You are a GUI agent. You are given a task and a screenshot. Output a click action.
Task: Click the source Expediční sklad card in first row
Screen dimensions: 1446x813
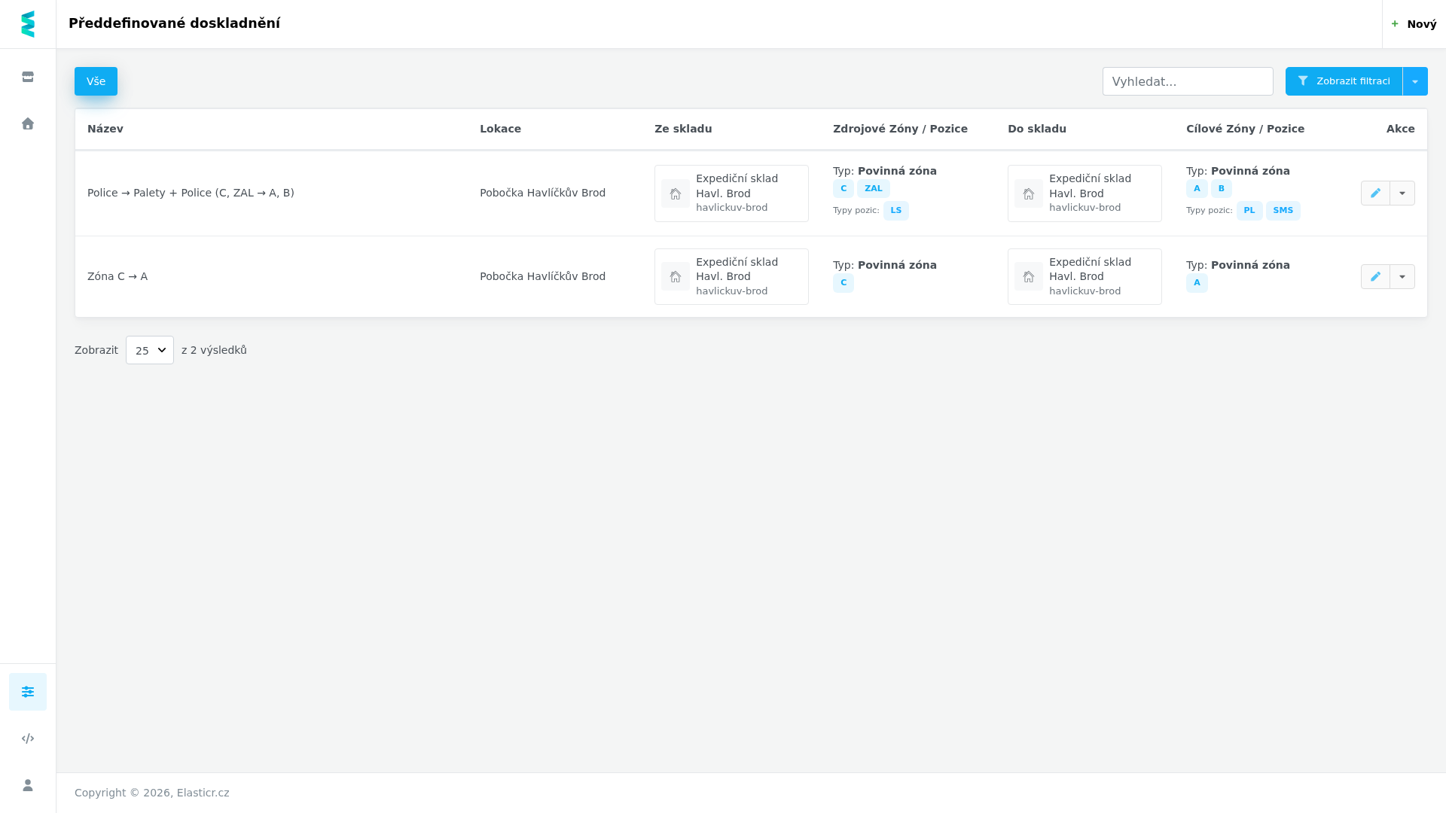731,193
